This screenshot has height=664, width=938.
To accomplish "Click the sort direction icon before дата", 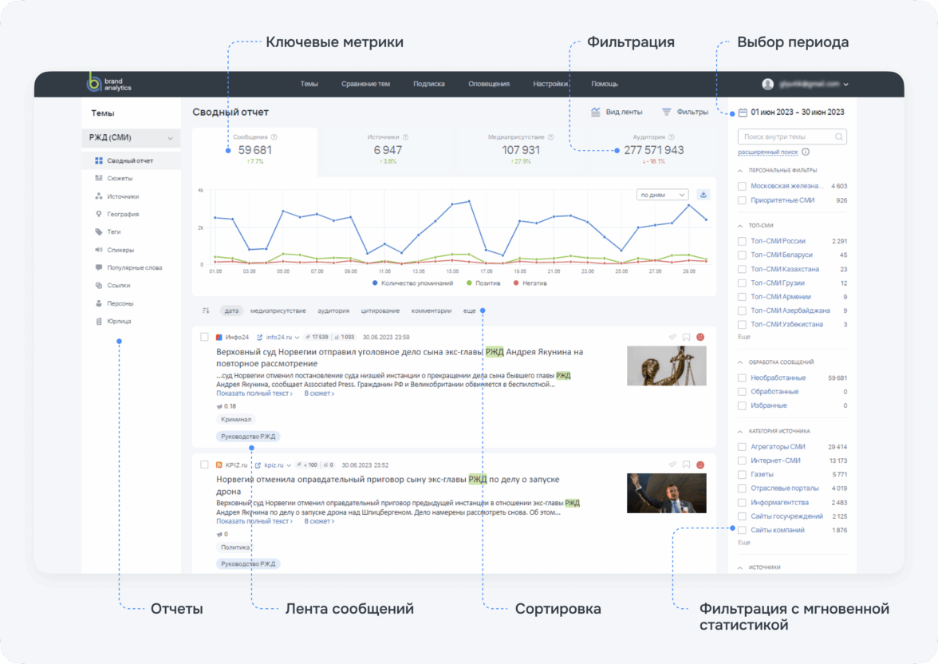I will [x=206, y=310].
